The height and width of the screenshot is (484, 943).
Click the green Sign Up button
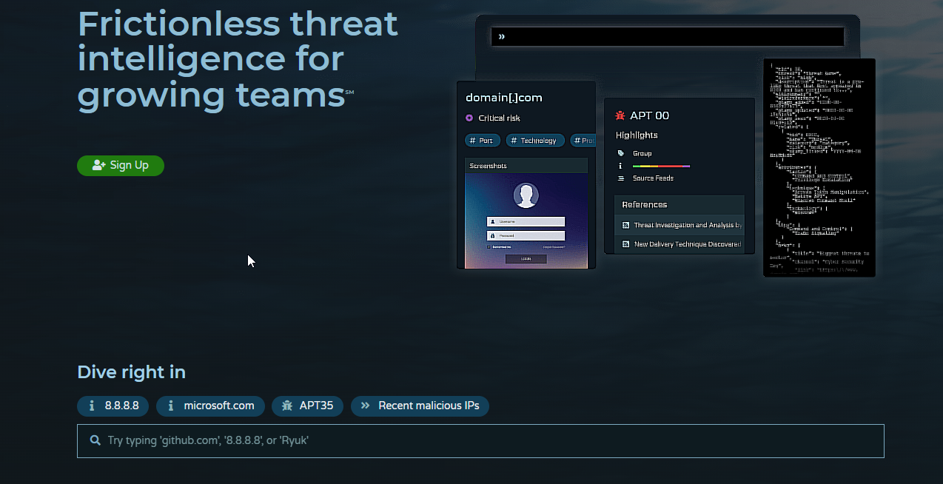[x=121, y=166]
